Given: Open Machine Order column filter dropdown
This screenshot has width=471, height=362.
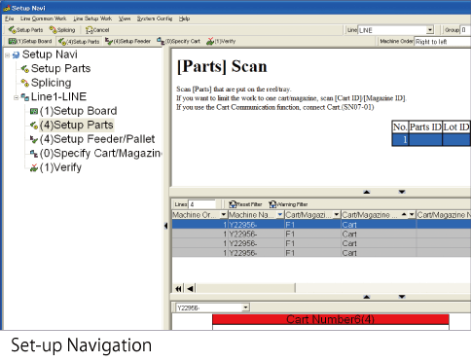Looking at the screenshot, I should (x=223, y=215).
